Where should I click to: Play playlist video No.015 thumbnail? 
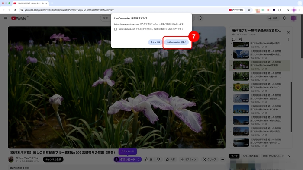coord(241,131)
